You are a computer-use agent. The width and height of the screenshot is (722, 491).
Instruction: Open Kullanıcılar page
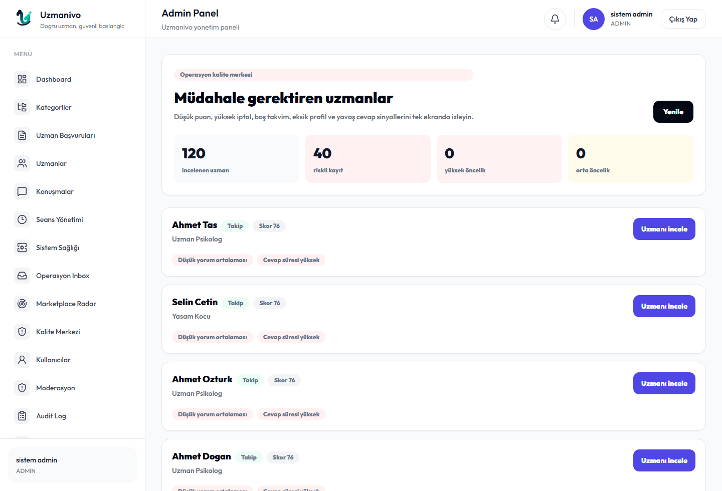click(72, 360)
